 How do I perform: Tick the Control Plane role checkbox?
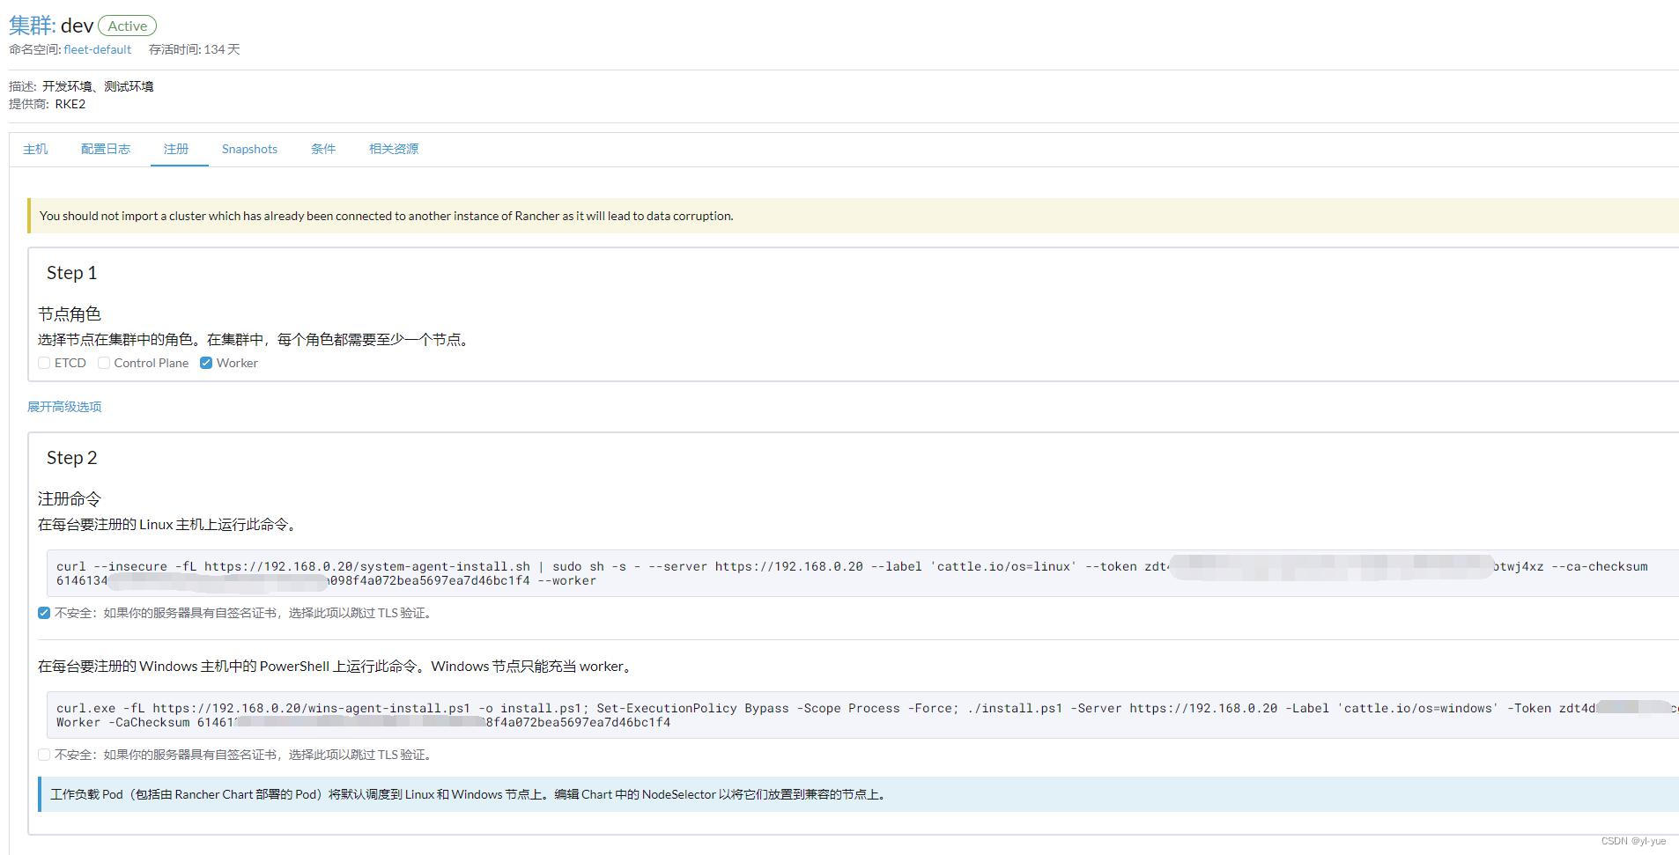(x=104, y=363)
